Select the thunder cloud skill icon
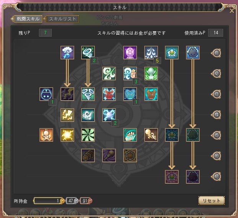This screenshot has width=238, height=218. pos(67,53)
